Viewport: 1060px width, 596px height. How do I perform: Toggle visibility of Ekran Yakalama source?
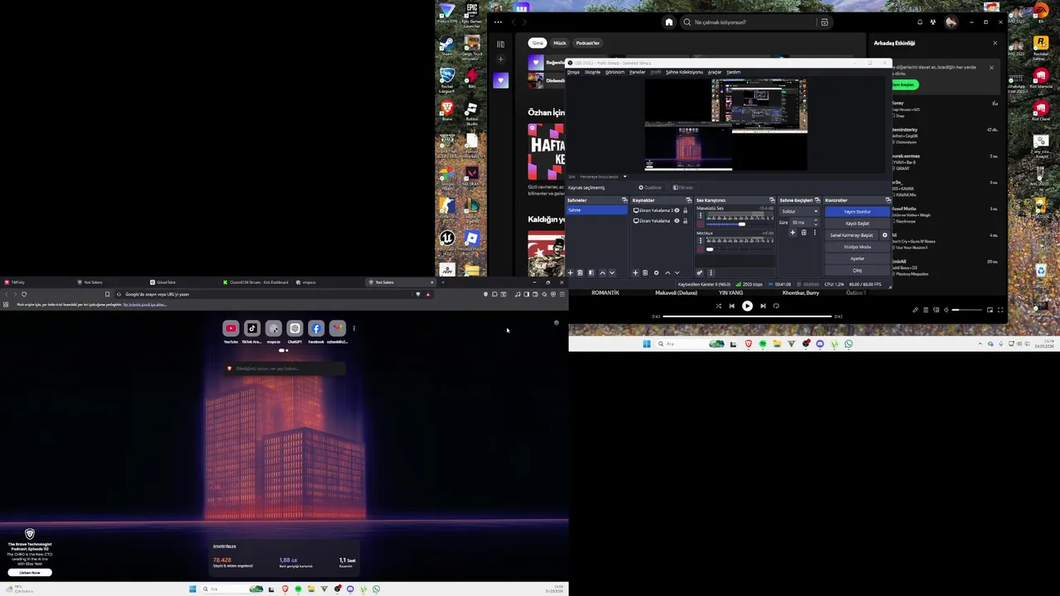click(x=677, y=221)
